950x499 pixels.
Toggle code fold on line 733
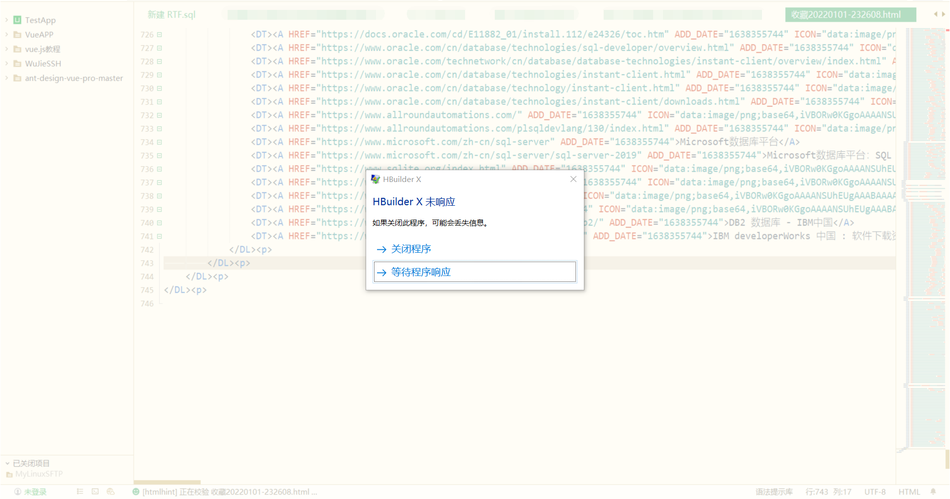pyautogui.click(x=159, y=129)
